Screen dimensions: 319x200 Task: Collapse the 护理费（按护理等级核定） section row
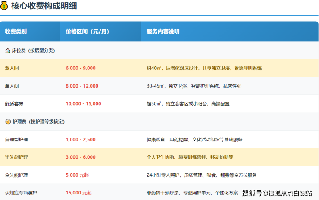click(38, 122)
